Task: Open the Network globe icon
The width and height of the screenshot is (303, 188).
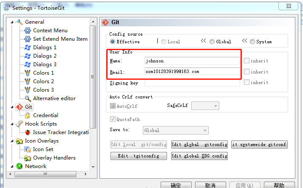Action: tap(19, 166)
